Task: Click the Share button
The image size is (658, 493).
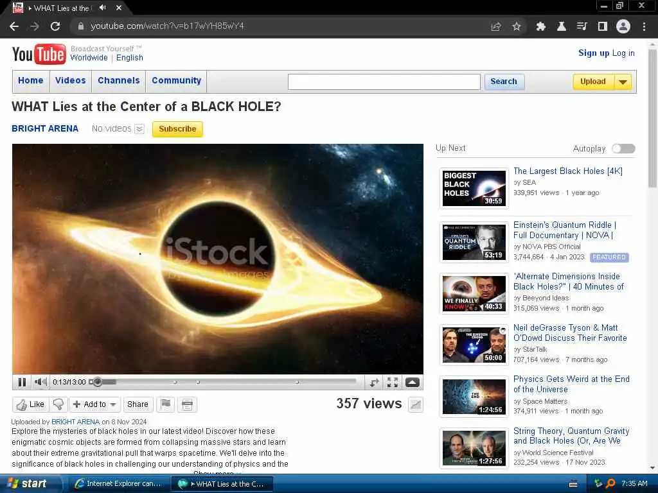Action: tap(138, 404)
